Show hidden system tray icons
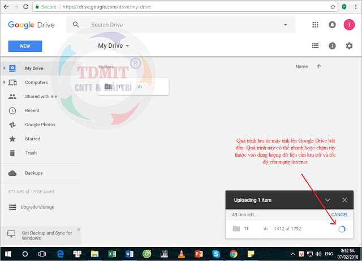Image resolution: width=362 pixels, height=261 pixels. [x=293, y=254]
